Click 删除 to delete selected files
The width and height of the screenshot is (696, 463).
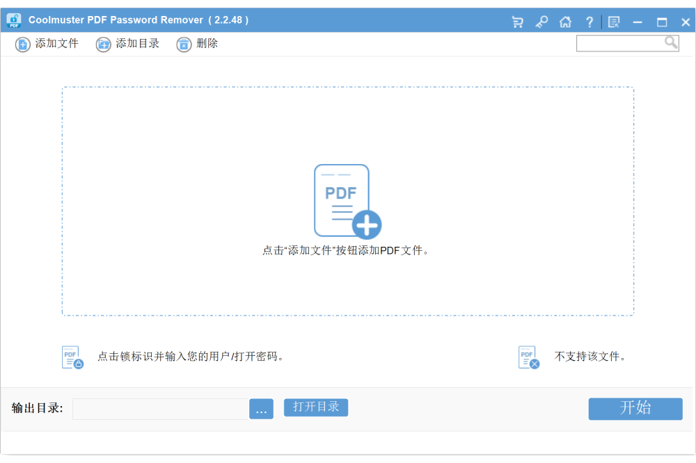click(198, 44)
